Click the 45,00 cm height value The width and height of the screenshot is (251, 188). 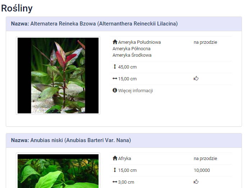click(127, 67)
